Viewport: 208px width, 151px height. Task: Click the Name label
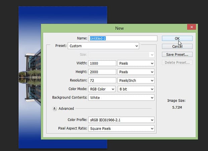82,38
